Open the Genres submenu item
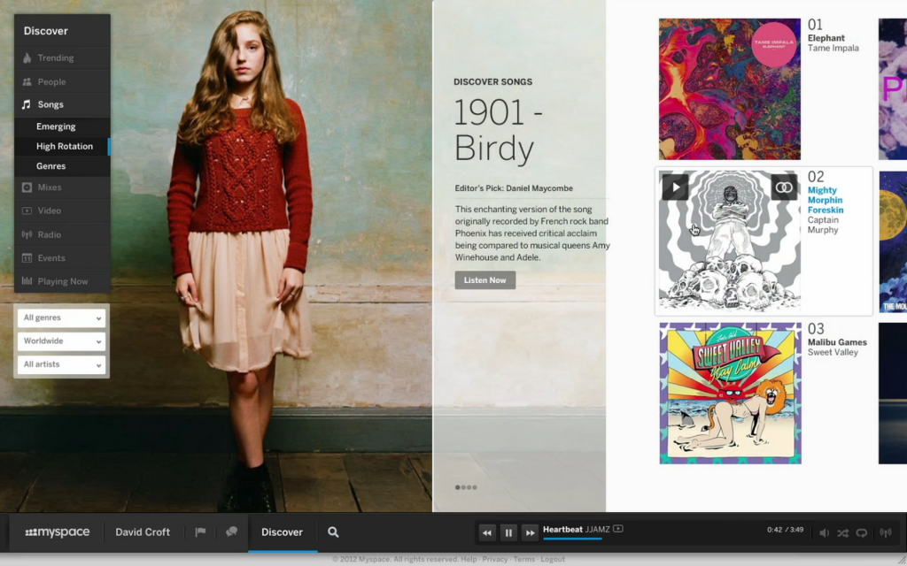 pyautogui.click(x=63, y=165)
